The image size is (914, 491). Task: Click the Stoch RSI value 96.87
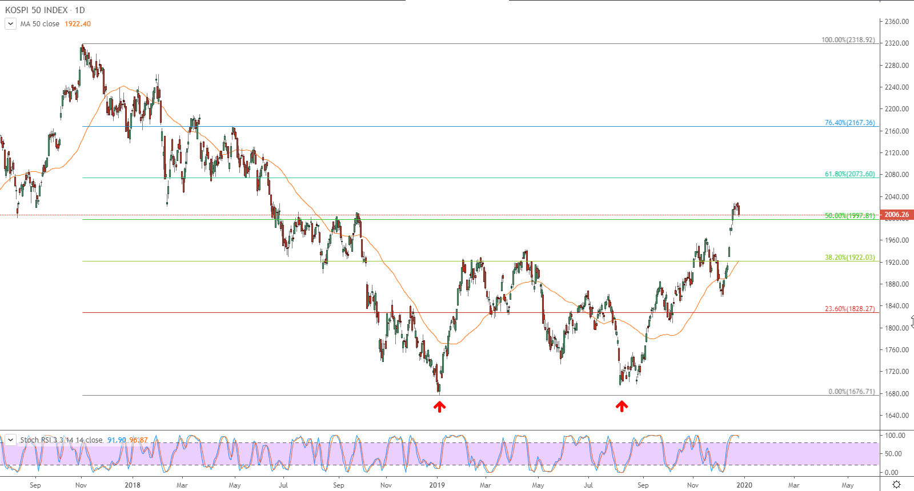138,440
